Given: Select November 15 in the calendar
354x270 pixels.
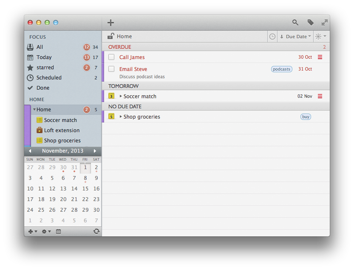Looking at the screenshot, I should pos(85,189).
